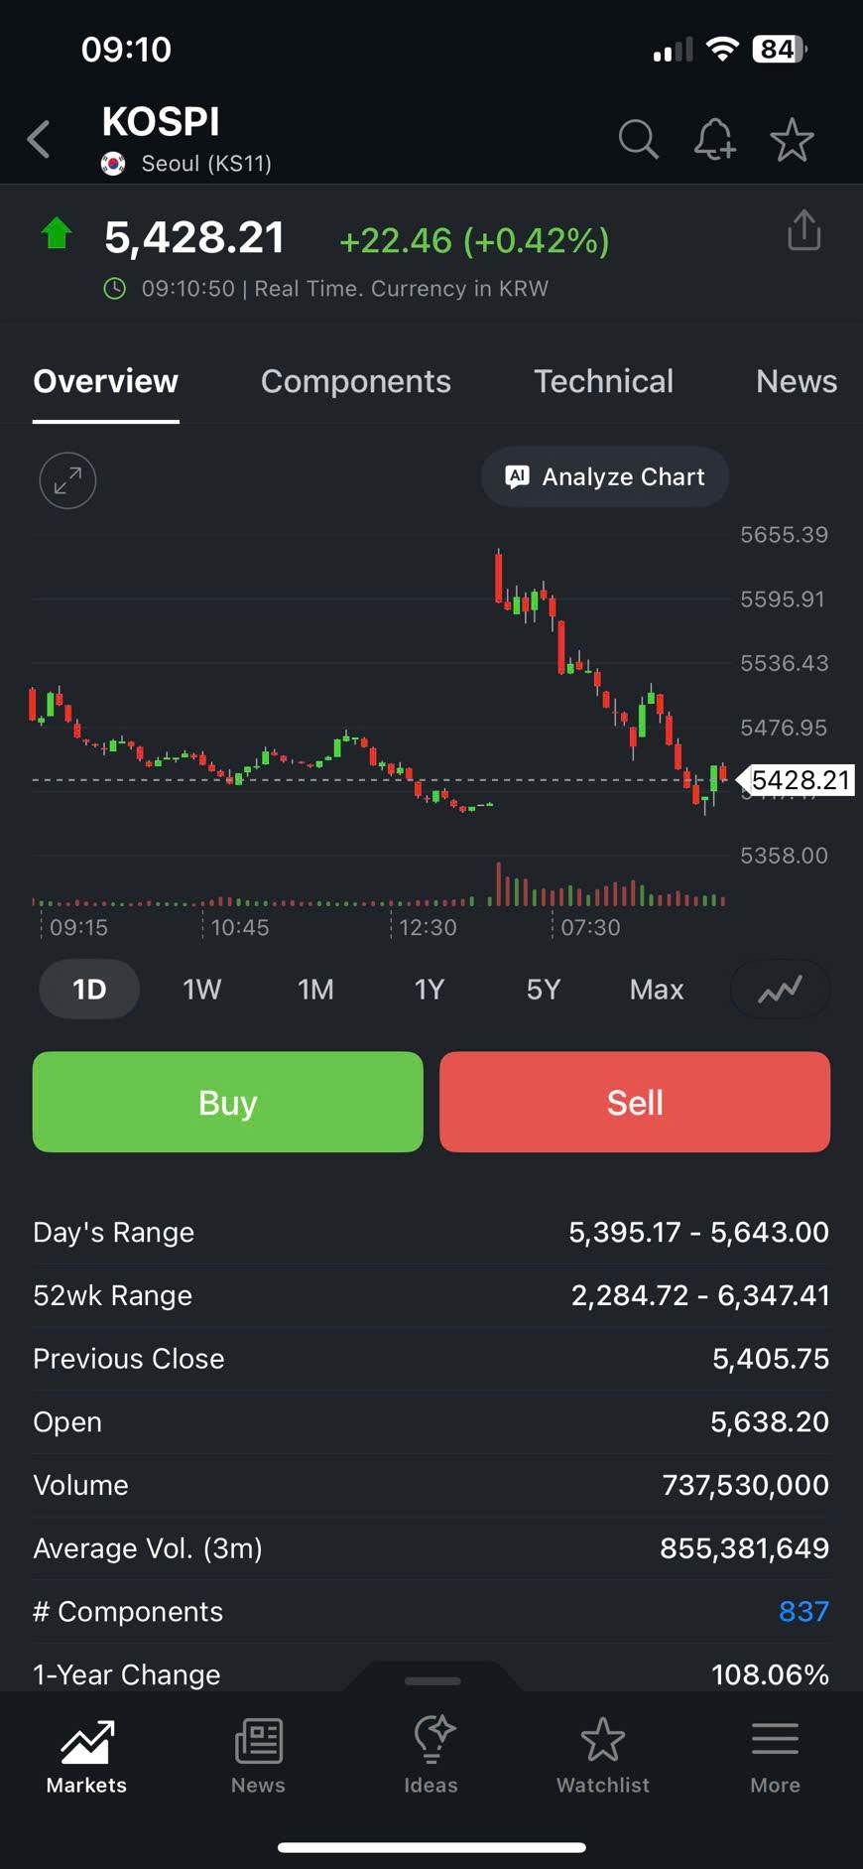Switch chart to 5Y range
The image size is (863, 1869).
pyautogui.click(x=543, y=990)
